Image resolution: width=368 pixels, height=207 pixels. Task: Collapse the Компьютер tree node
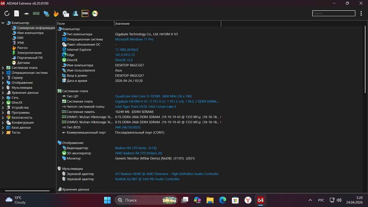[3, 23]
